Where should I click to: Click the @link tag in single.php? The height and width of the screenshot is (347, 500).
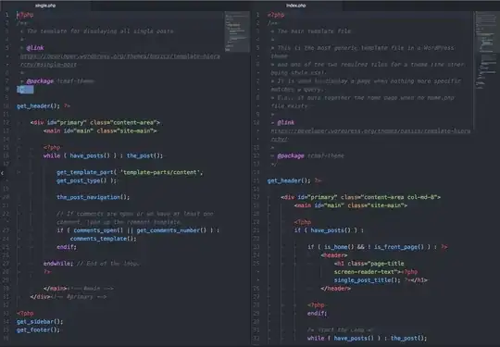pos(35,48)
